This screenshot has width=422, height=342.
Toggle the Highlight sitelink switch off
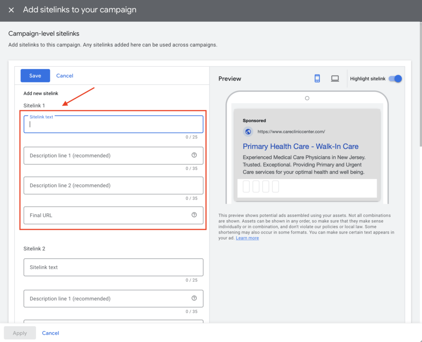395,78
